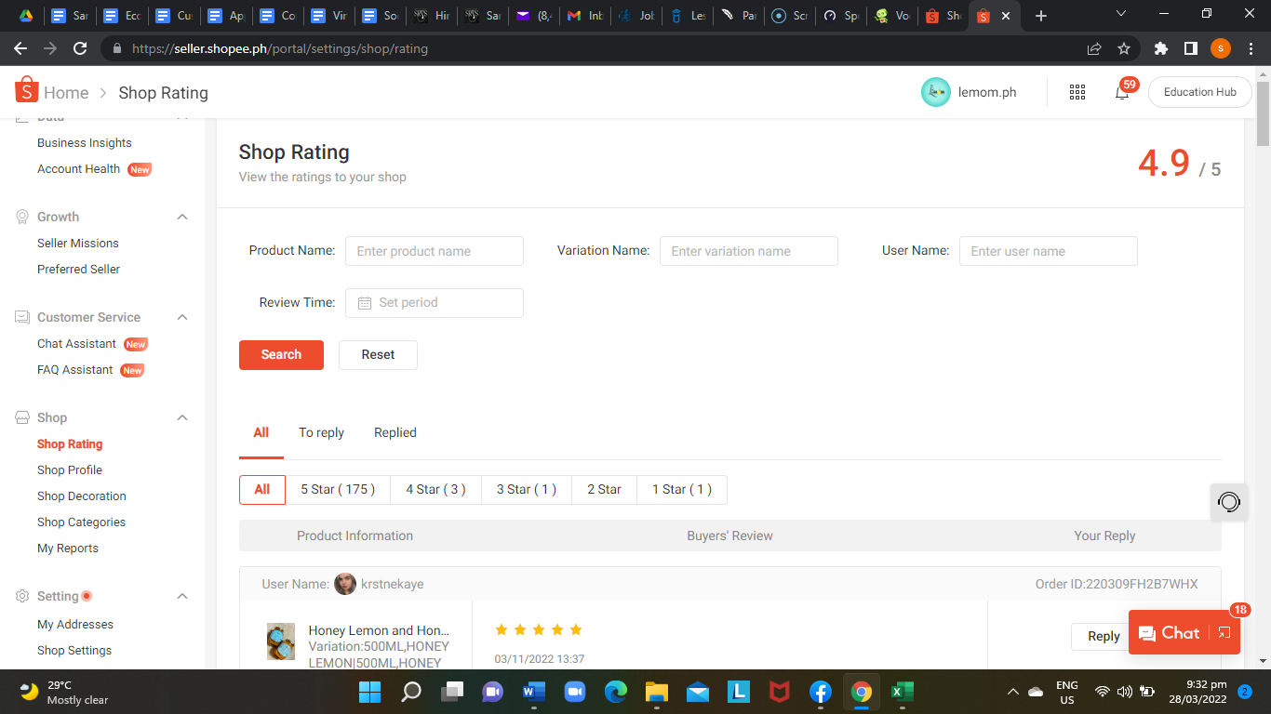The width and height of the screenshot is (1271, 714).
Task: Open the Set period date picker
Action: (435, 303)
